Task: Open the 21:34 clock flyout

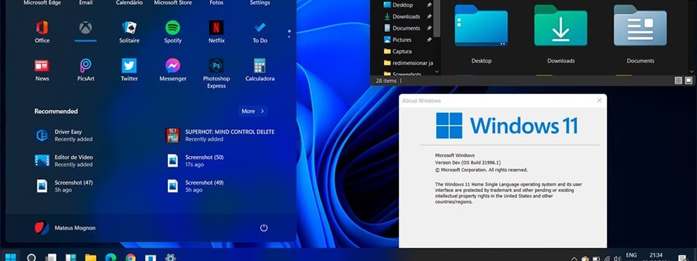Action: pos(656,257)
